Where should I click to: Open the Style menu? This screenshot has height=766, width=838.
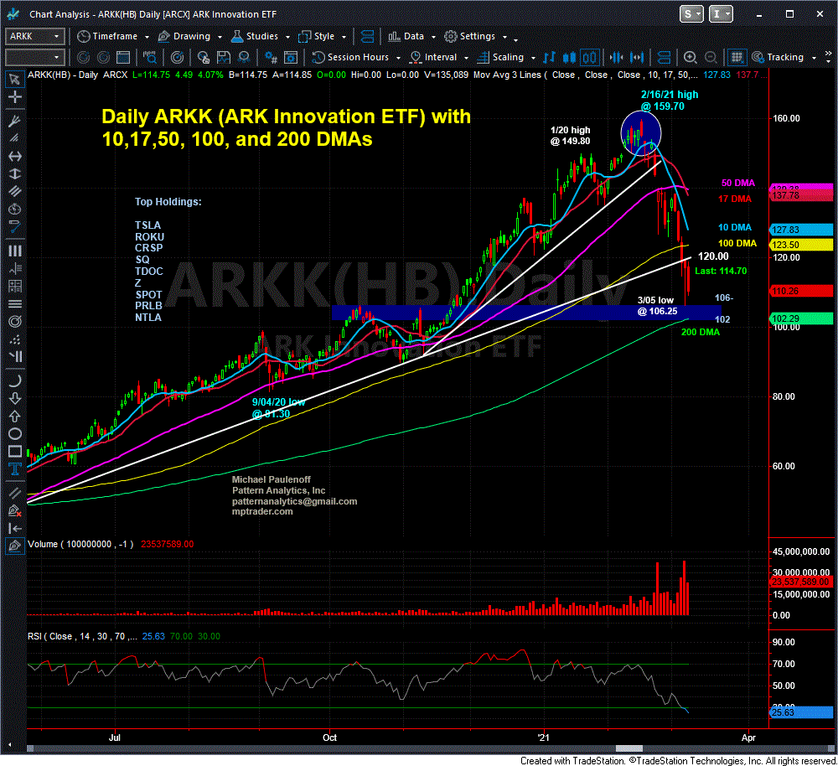coord(323,36)
